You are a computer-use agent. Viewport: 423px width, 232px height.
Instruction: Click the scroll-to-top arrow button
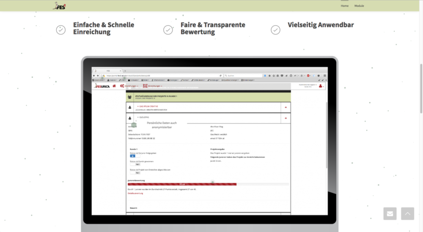[407, 213]
